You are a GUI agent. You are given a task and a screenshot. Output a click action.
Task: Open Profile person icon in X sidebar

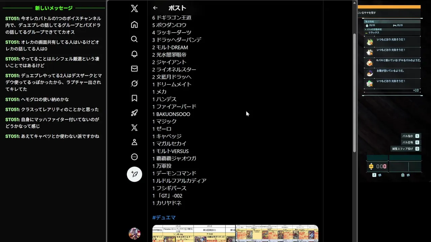tap(134, 142)
